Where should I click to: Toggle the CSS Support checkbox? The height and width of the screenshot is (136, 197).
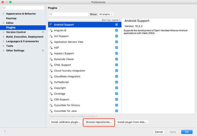[x=117, y=100]
